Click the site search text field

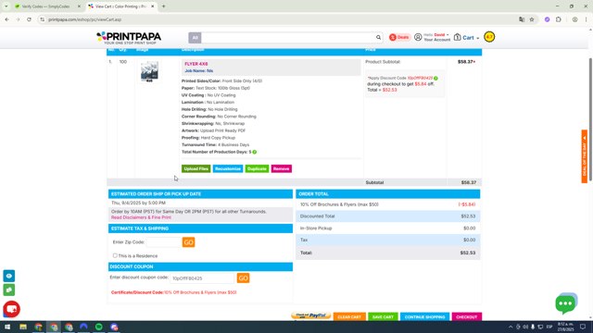(x=288, y=37)
